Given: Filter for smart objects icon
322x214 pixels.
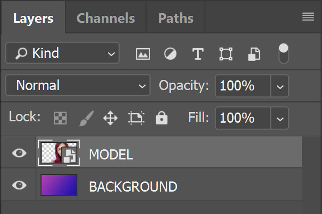Looking at the screenshot, I should tap(254, 54).
